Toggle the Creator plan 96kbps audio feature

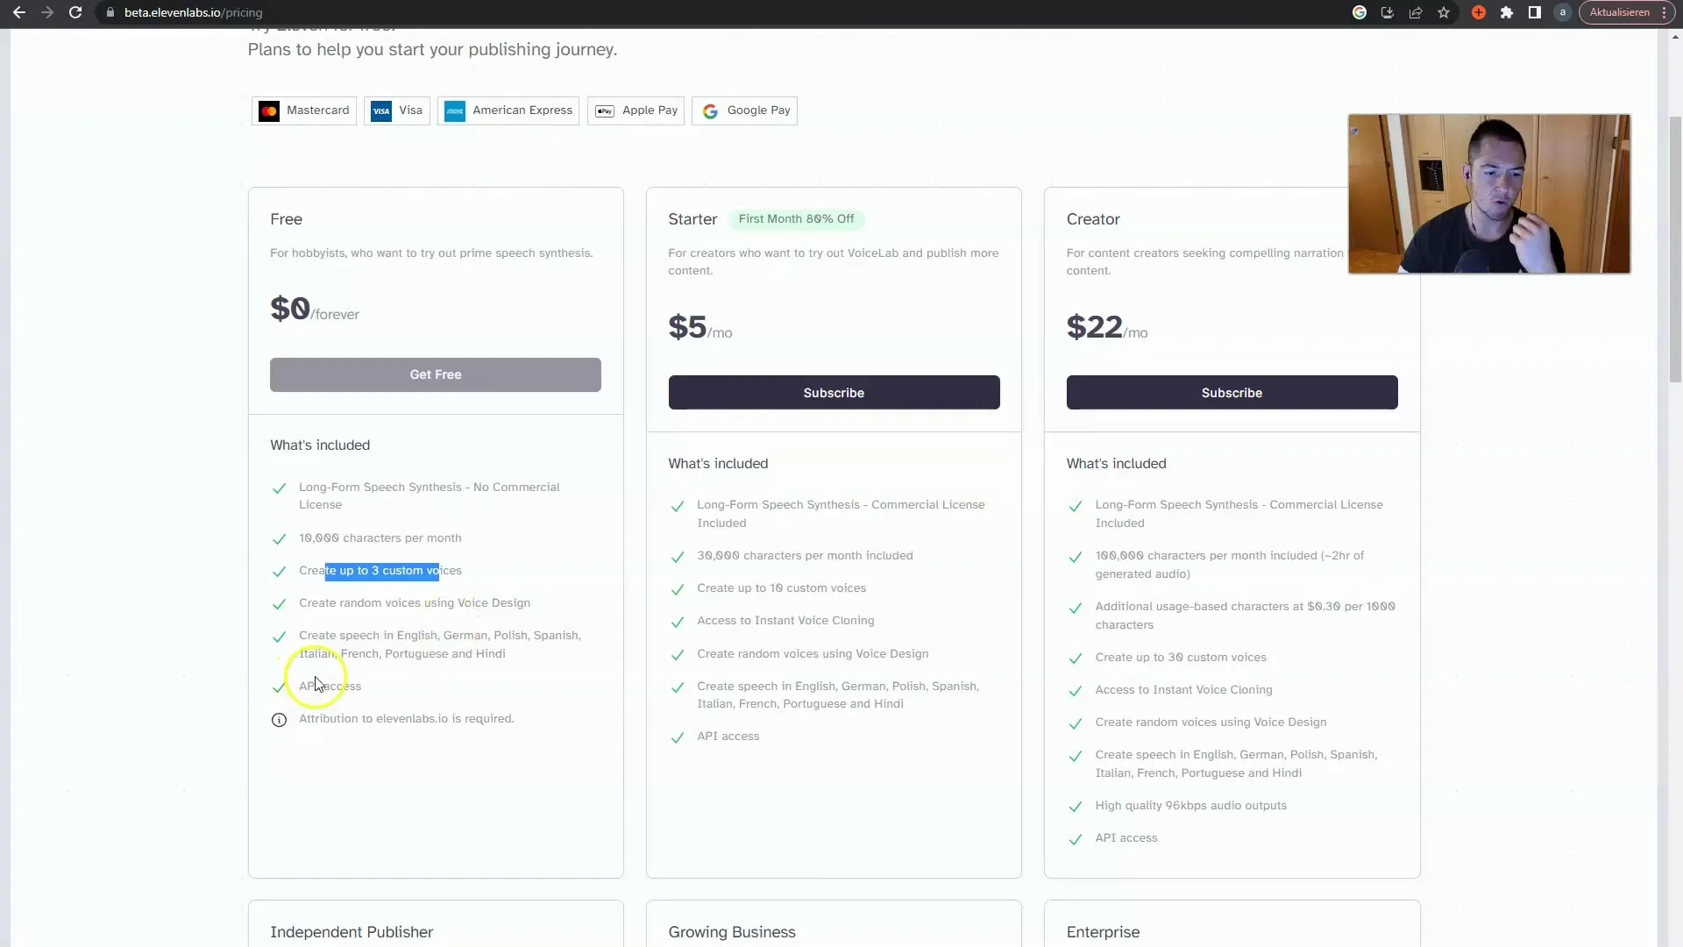(1076, 806)
